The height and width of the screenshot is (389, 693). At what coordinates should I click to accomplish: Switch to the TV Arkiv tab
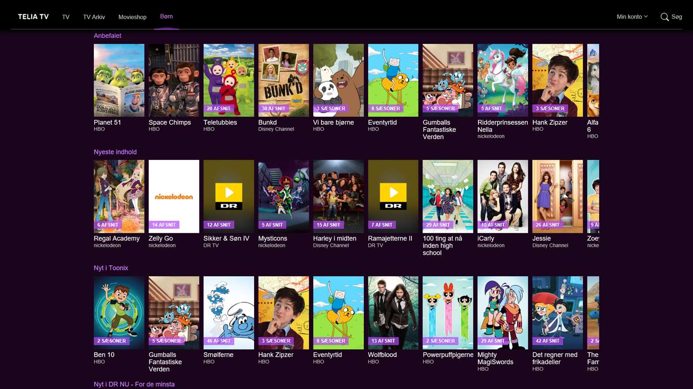click(94, 17)
